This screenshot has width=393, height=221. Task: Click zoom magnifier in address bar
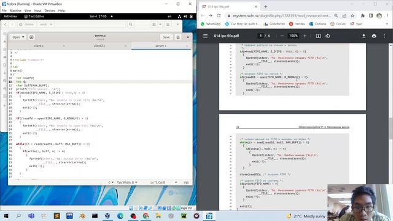(x=336, y=15)
